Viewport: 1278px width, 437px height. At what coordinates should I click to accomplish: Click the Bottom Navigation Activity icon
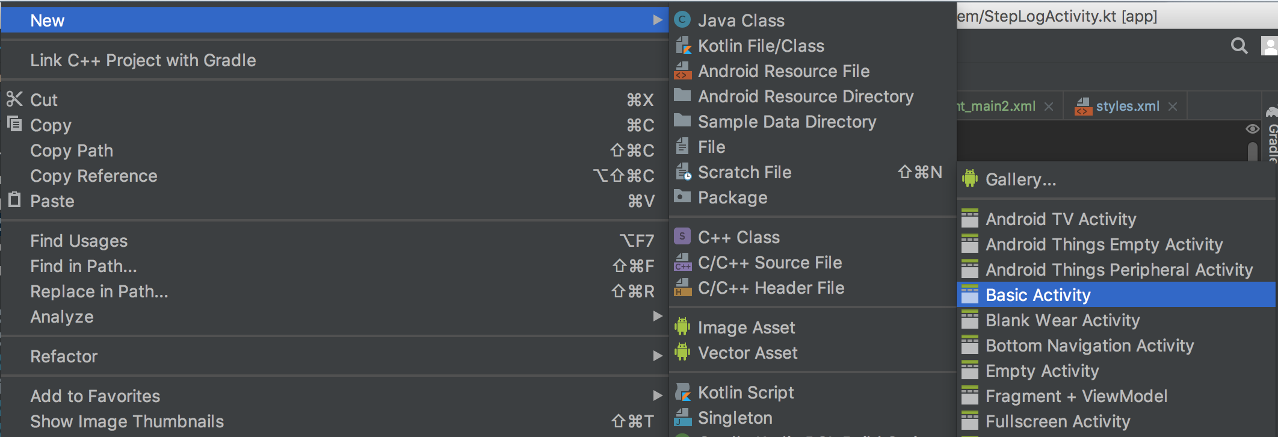click(969, 344)
